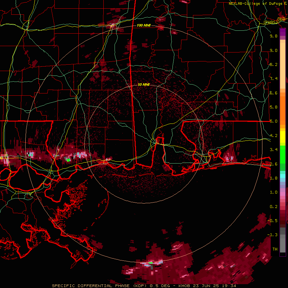Click the "5.0" scale value

tap(274, 121)
